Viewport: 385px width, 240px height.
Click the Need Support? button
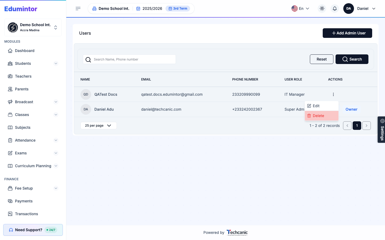(33, 230)
